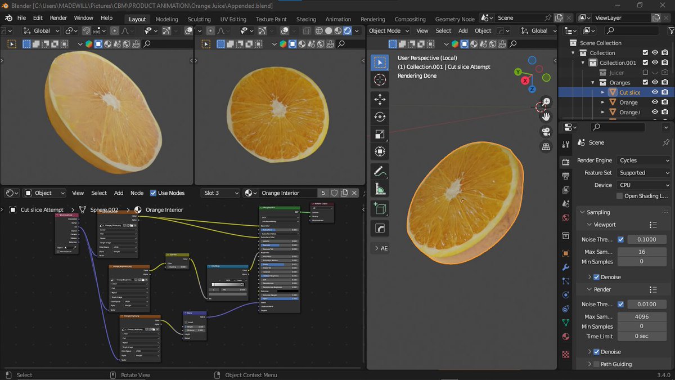Open the Render Engine Cycles dropdown
Screen dimensions: 675x380
(x=643, y=160)
